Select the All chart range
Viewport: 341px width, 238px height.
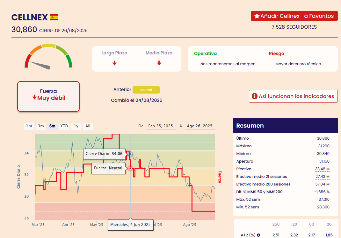[x=88, y=126]
